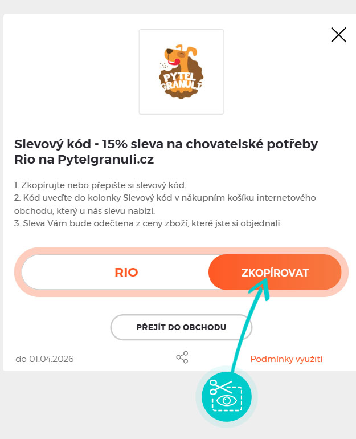Click instruction step 2 about Slevový kód kolonka
Image resolution: width=356 pixels, height=439 pixels.
[165, 204]
